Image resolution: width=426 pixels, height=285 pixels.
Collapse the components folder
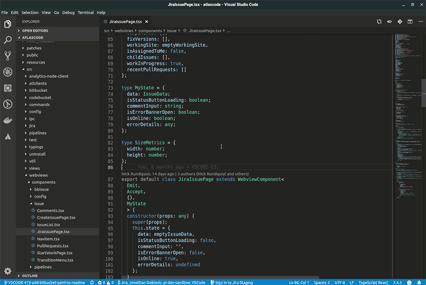point(58,182)
